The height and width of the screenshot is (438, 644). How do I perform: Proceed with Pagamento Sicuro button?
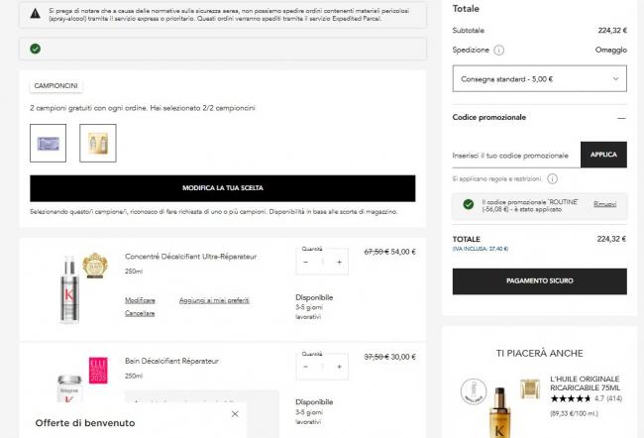(x=539, y=281)
